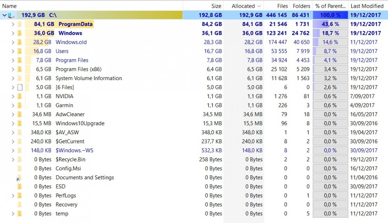Click the NVIDIA folder icon
Image resolution: width=388 pixels, height=223 pixels.
coord(19,96)
